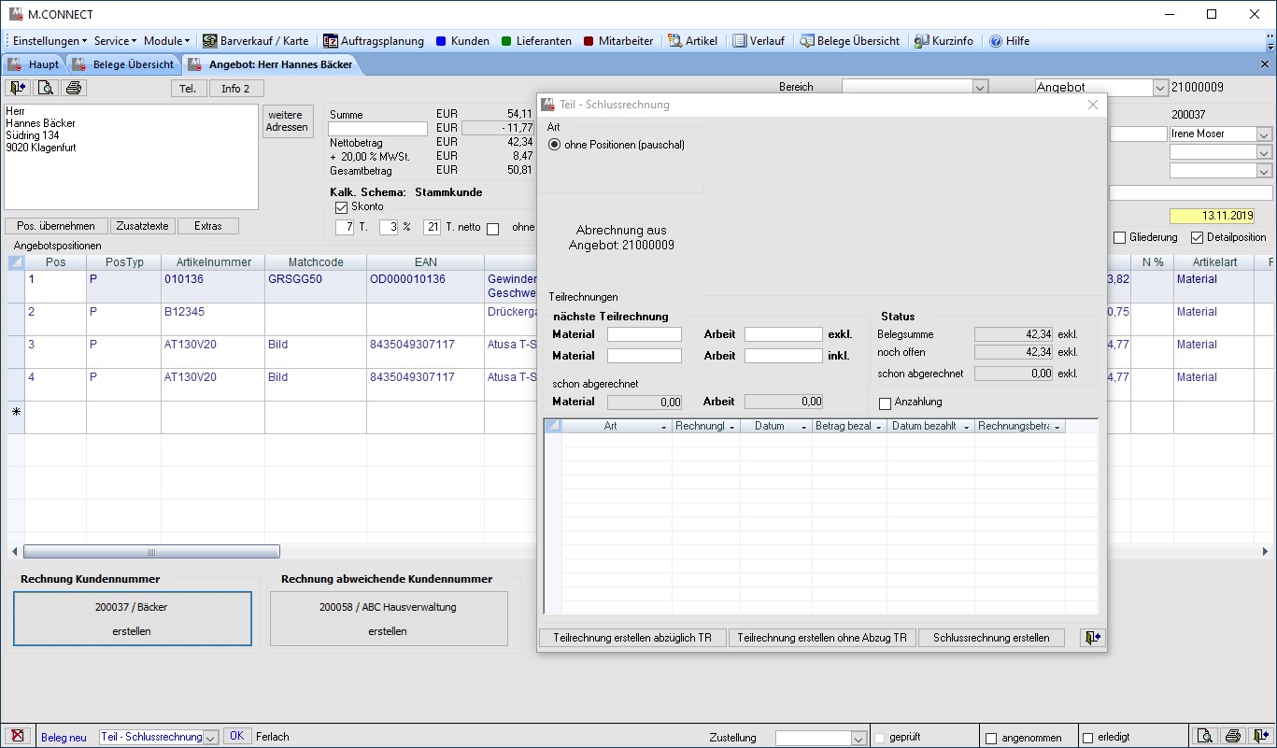Check the angenommen checkbox
Viewport: 1277px width, 748px height.
[x=991, y=738]
